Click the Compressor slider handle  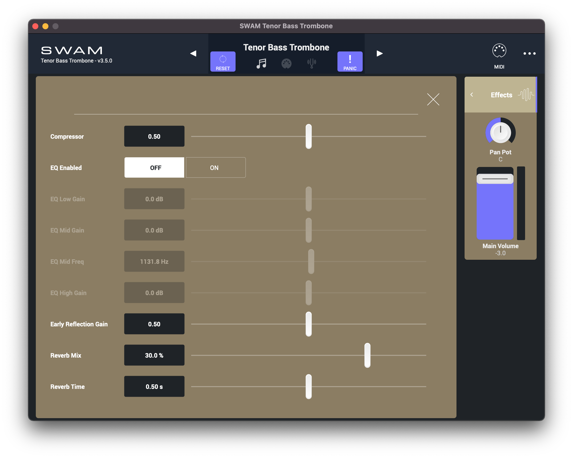pyautogui.click(x=308, y=136)
